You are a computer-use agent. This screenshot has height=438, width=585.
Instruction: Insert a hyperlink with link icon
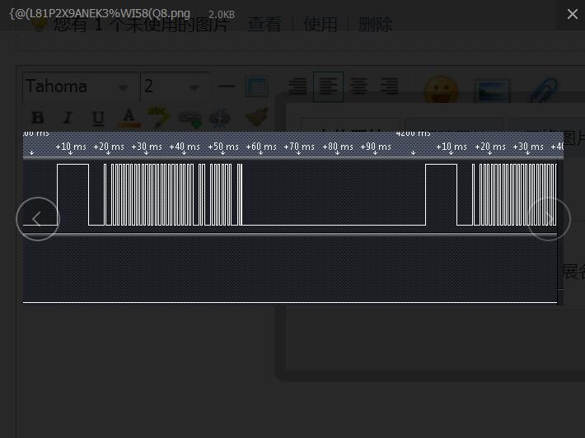coord(190,118)
